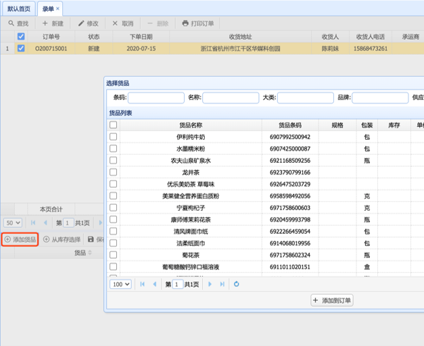Image resolution: width=424 pixels, height=346 pixels.
Task: Click the 包装 column header
Action: pyautogui.click(x=367, y=125)
